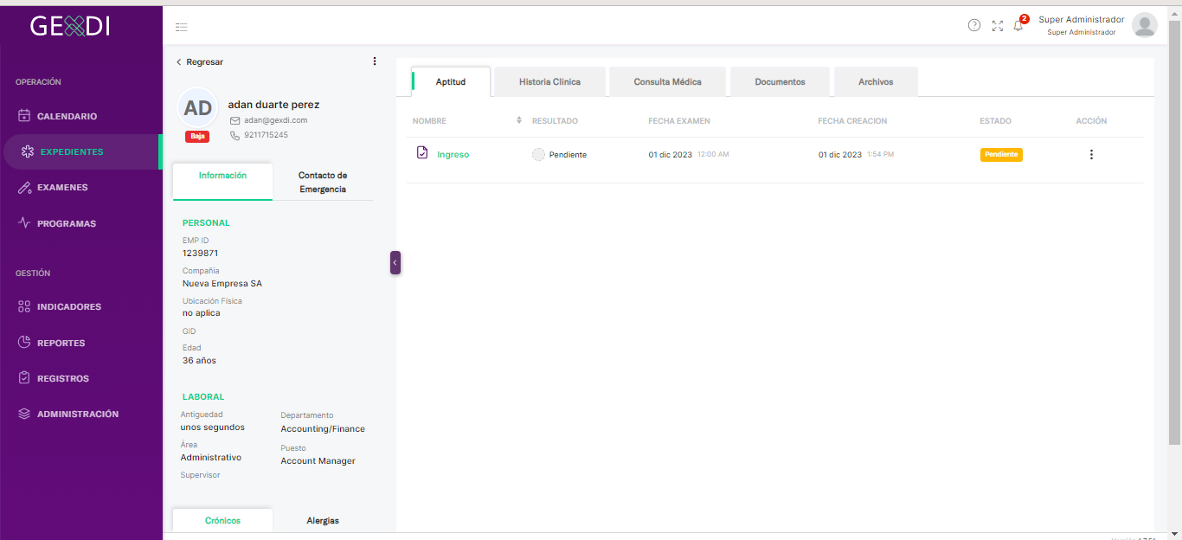The width and height of the screenshot is (1182, 540).
Task: Switch to the Documentos tab
Action: coord(780,81)
